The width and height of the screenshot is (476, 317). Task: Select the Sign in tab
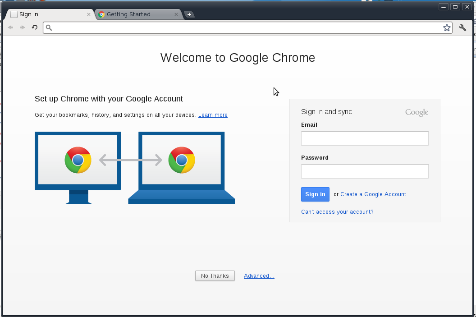point(50,14)
